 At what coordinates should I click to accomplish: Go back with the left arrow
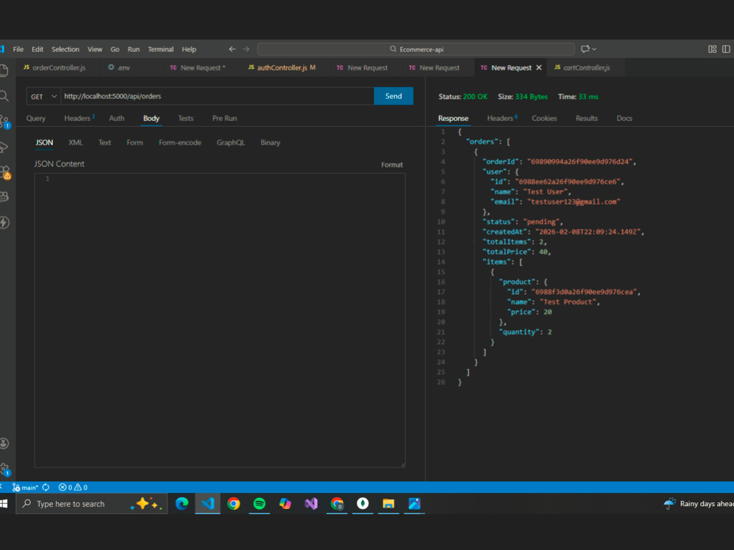click(232, 49)
